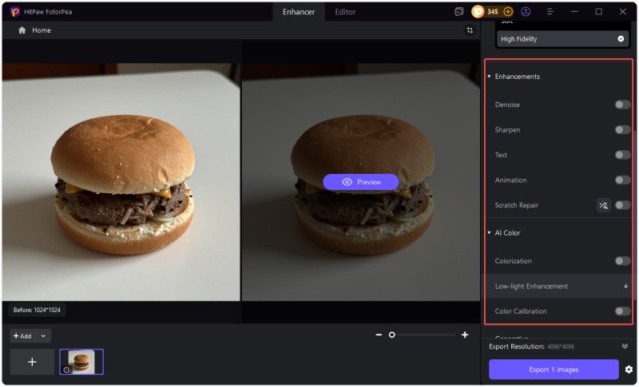Click the Low-light Enhancement row label

531,286
